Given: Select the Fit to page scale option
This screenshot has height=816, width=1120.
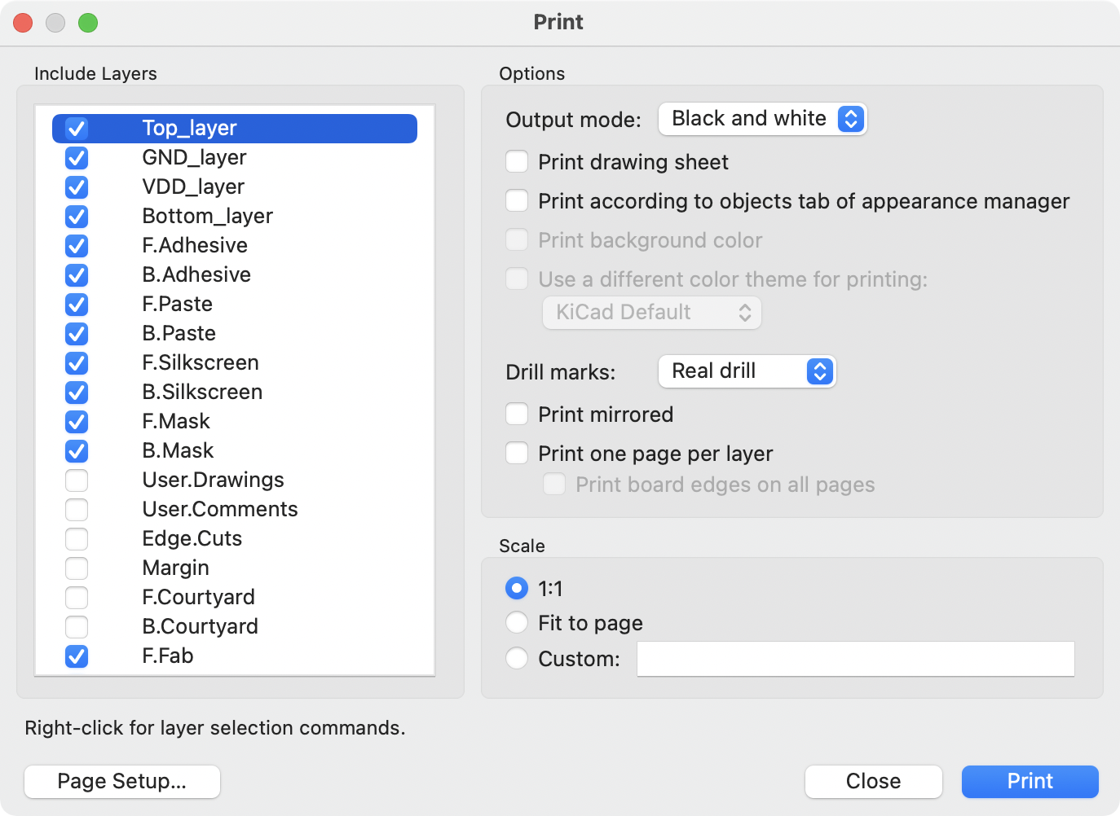Looking at the screenshot, I should [516, 622].
